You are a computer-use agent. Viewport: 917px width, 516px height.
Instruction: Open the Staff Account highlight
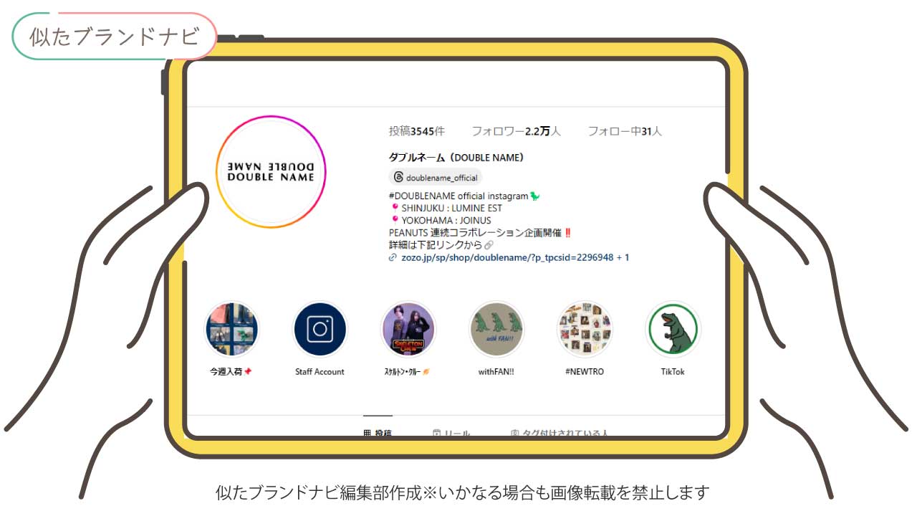pos(320,330)
